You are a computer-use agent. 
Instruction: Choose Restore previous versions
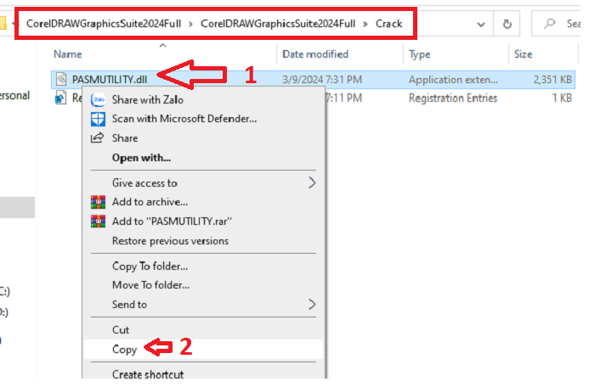[x=170, y=241]
